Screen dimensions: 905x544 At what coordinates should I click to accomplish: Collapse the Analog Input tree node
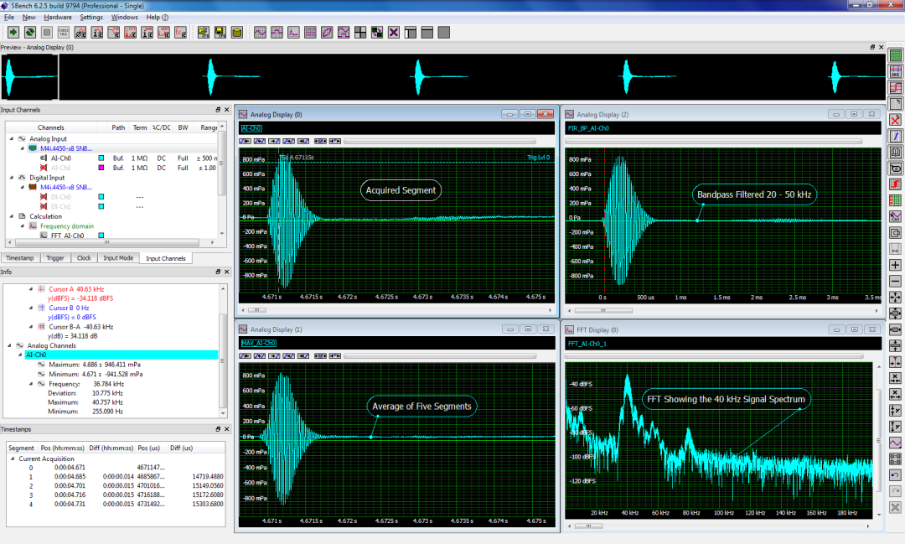pos(11,139)
